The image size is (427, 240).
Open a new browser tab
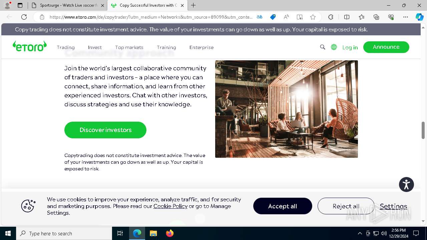[x=193, y=5]
